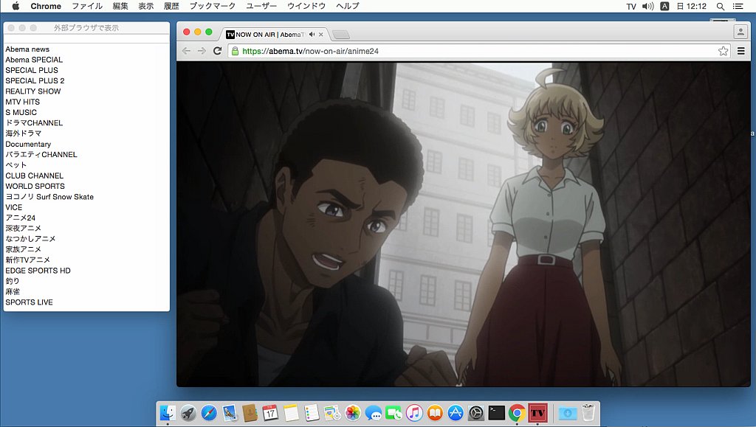This screenshot has width=756, height=427.
Task: Go back in Chrome
Action: tap(186, 51)
